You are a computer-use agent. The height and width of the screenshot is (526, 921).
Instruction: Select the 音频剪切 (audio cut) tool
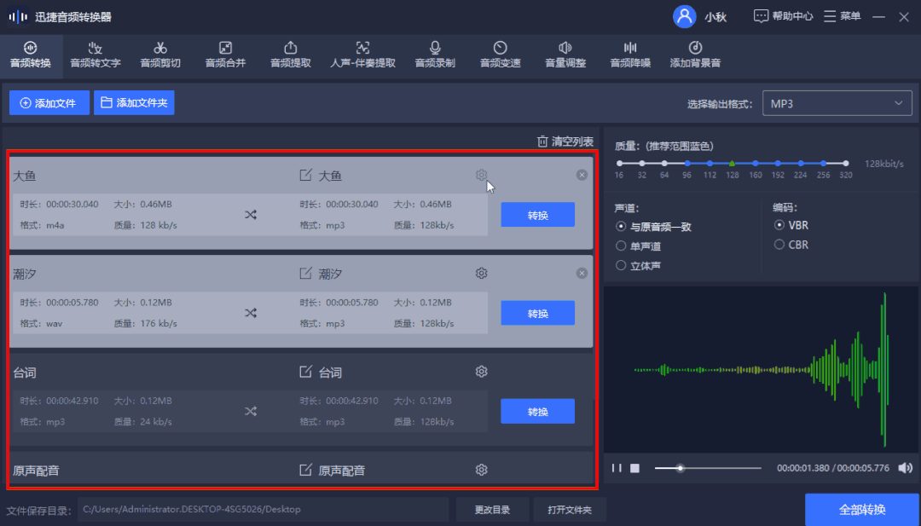coord(160,54)
